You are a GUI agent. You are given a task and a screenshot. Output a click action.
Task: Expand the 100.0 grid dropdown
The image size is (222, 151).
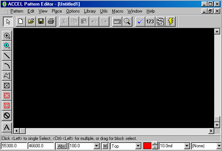(x=97, y=146)
